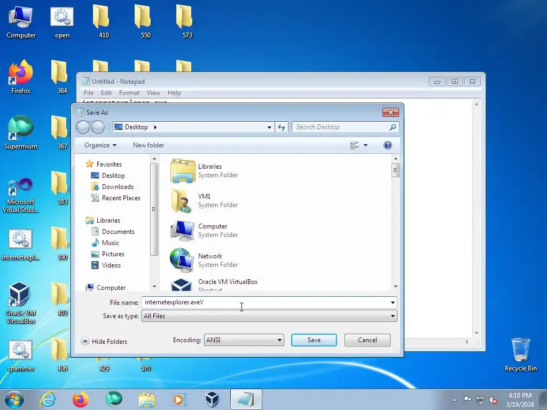Click the Help icon in Save As dialog
The height and width of the screenshot is (410, 547).
388,145
